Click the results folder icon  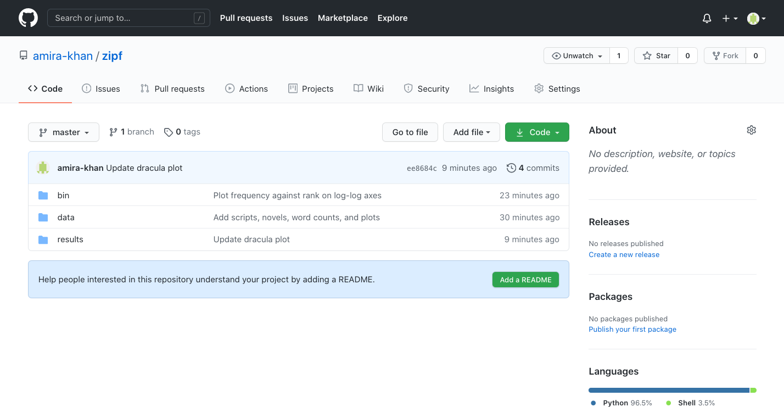(x=43, y=239)
